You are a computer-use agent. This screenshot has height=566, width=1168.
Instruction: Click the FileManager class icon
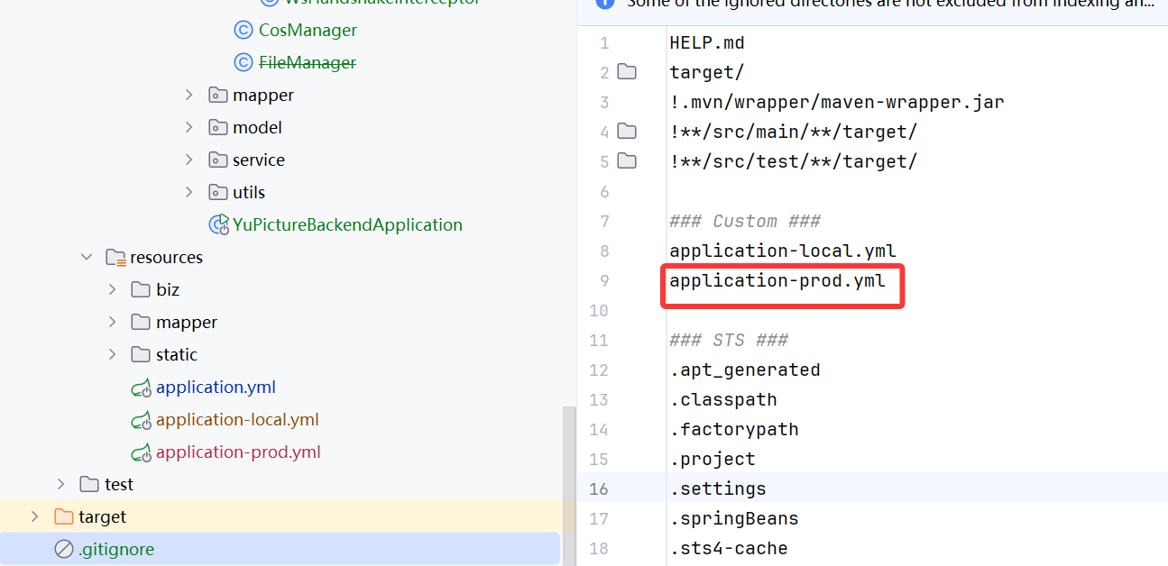click(x=243, y=63)
